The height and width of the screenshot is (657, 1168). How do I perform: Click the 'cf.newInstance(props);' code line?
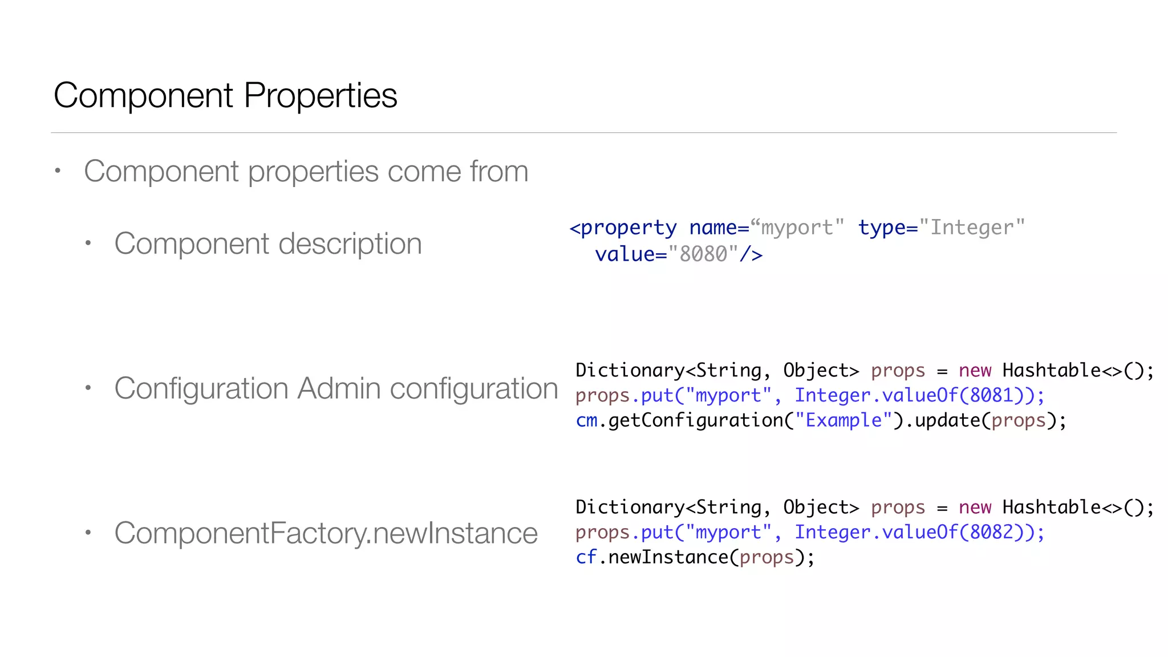(x=695, y=557)
